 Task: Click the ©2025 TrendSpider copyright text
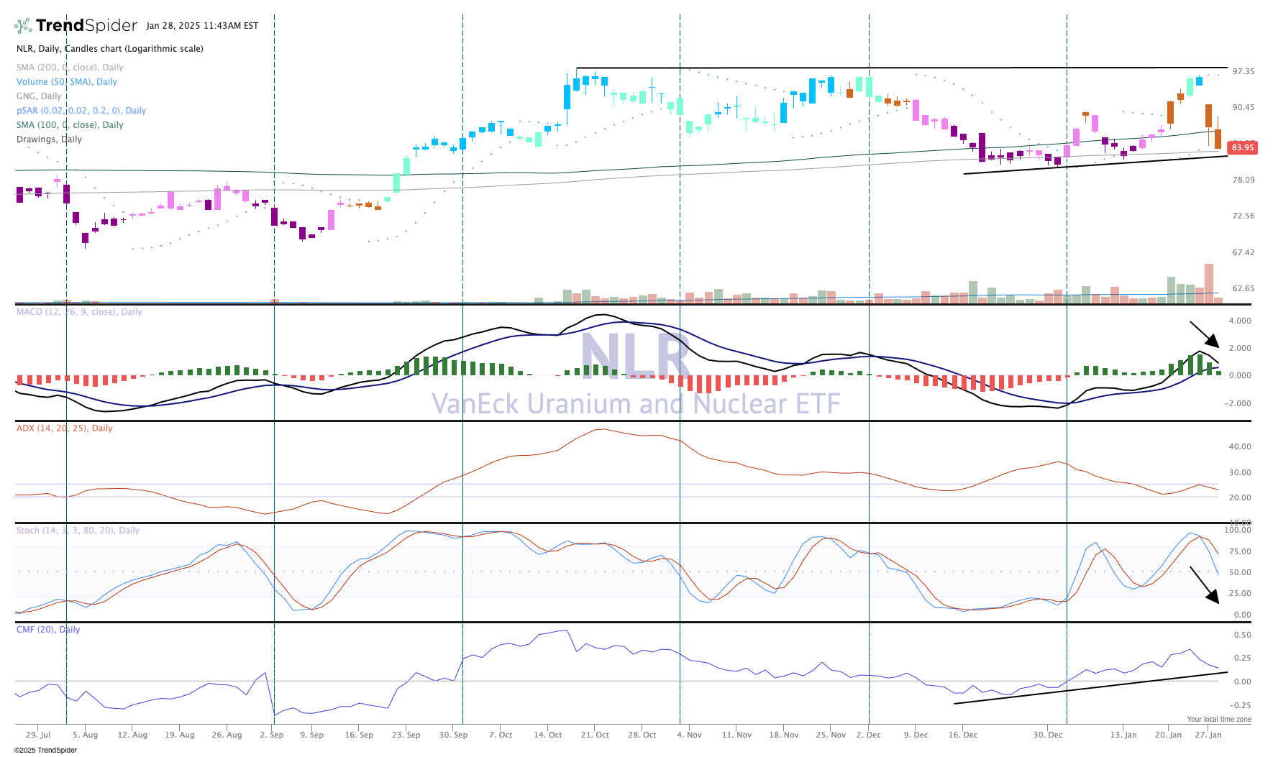pyautogui.click(x=45, y=751)
